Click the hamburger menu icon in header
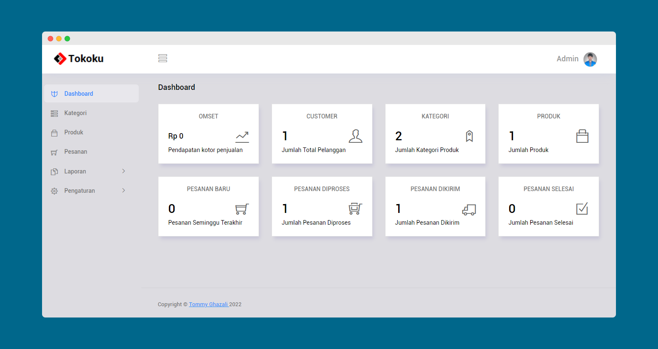 click(x=163, y=58)
